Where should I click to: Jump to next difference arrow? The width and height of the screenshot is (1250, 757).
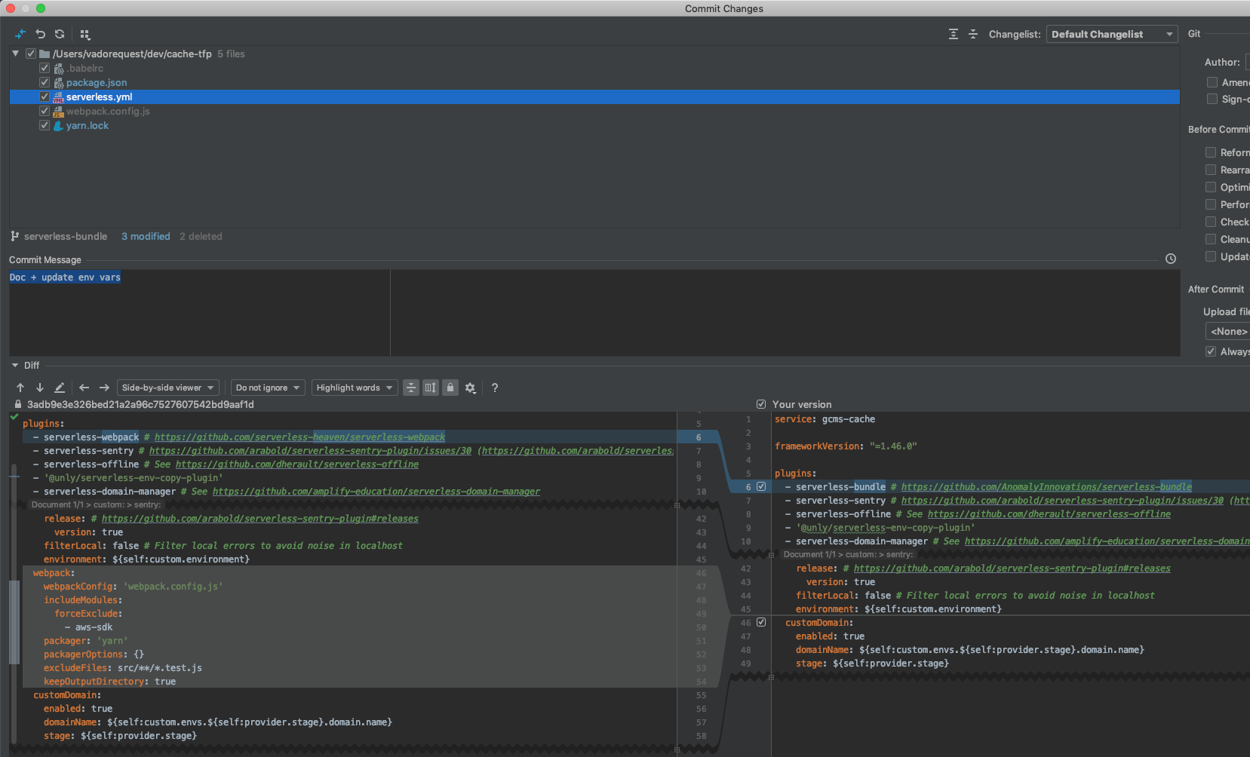40,388
